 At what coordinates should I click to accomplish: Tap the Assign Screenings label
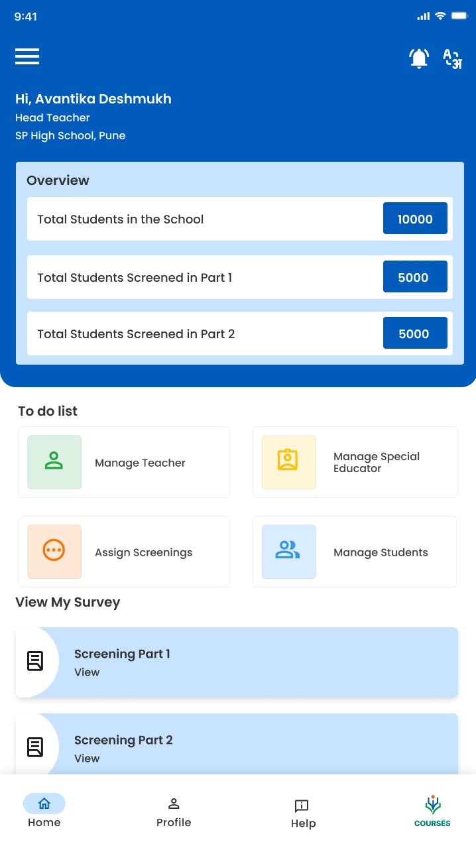tap(143, 552)
